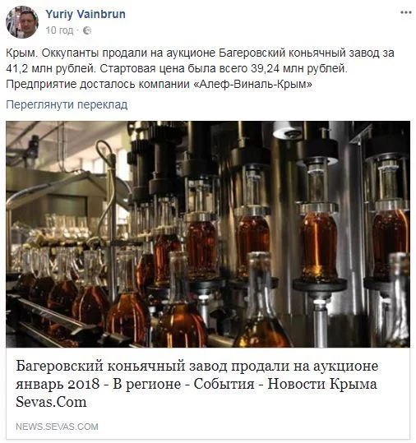416x443 pixels.
Task: Click the link card white caption area
Action: [x=208, y=393]
